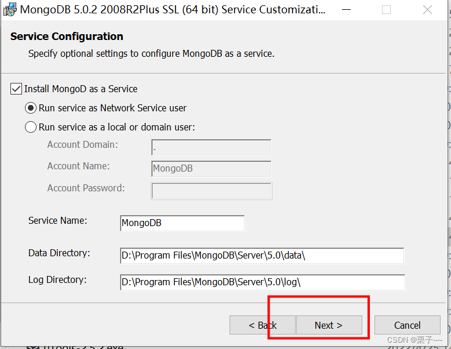Click the Account Password field

tap(211, 191)
